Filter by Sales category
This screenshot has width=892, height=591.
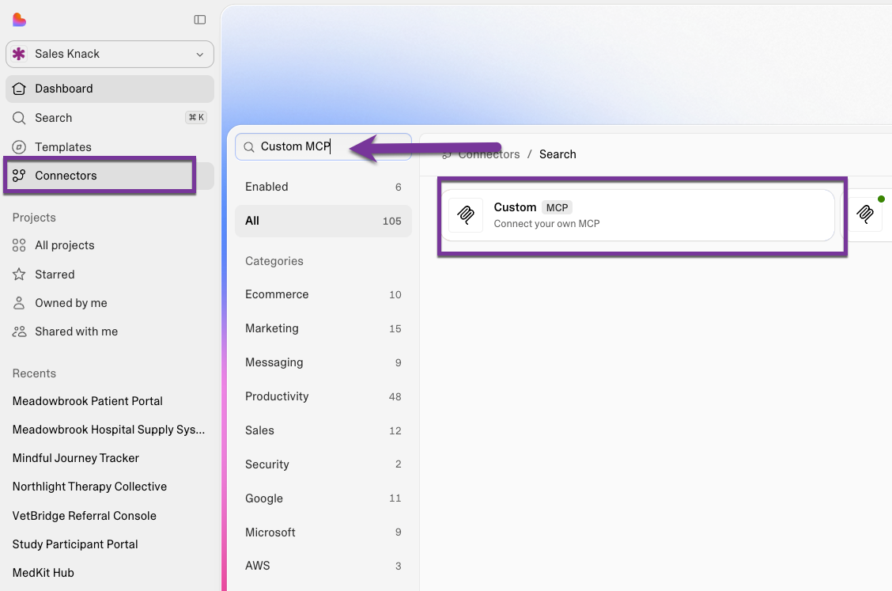[x=323, y=430]
